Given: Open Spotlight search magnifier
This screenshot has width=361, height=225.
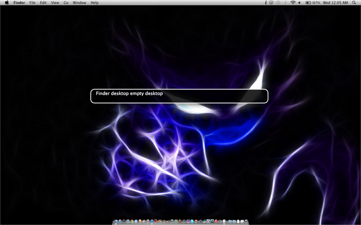Looking at the screenshot, I should (354, 3).
